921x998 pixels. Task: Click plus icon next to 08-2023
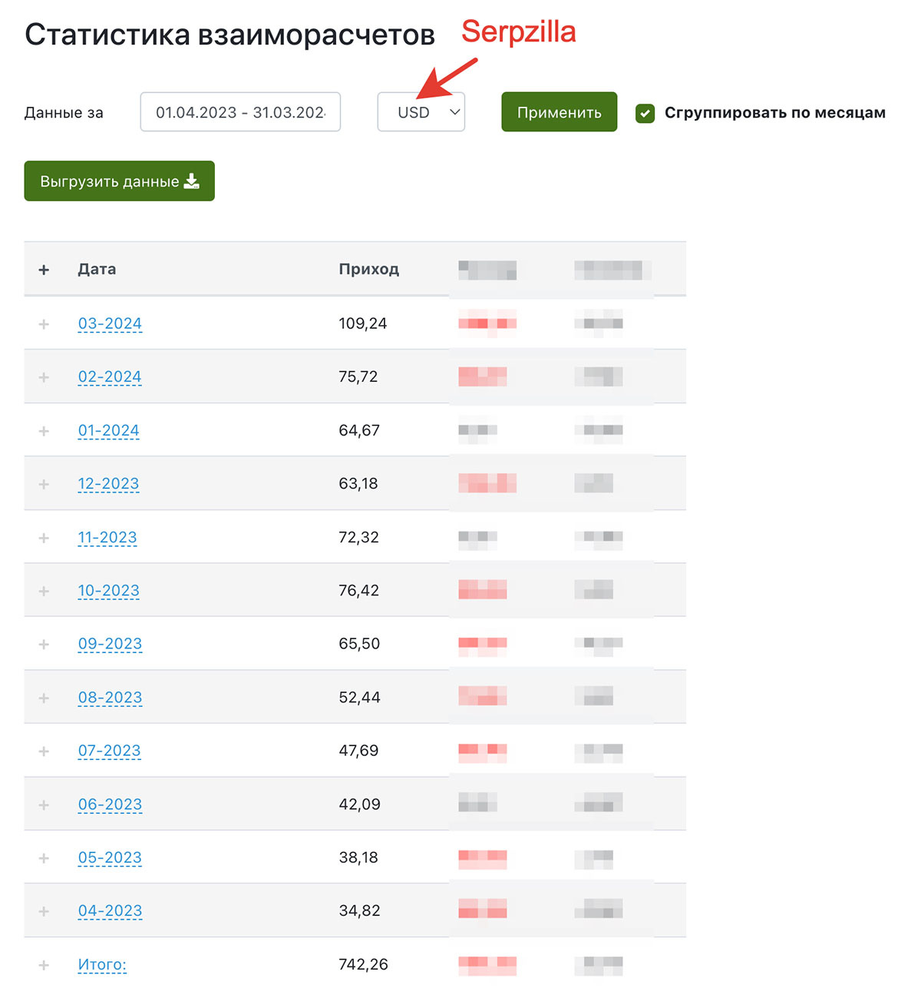tap(44, 698)
